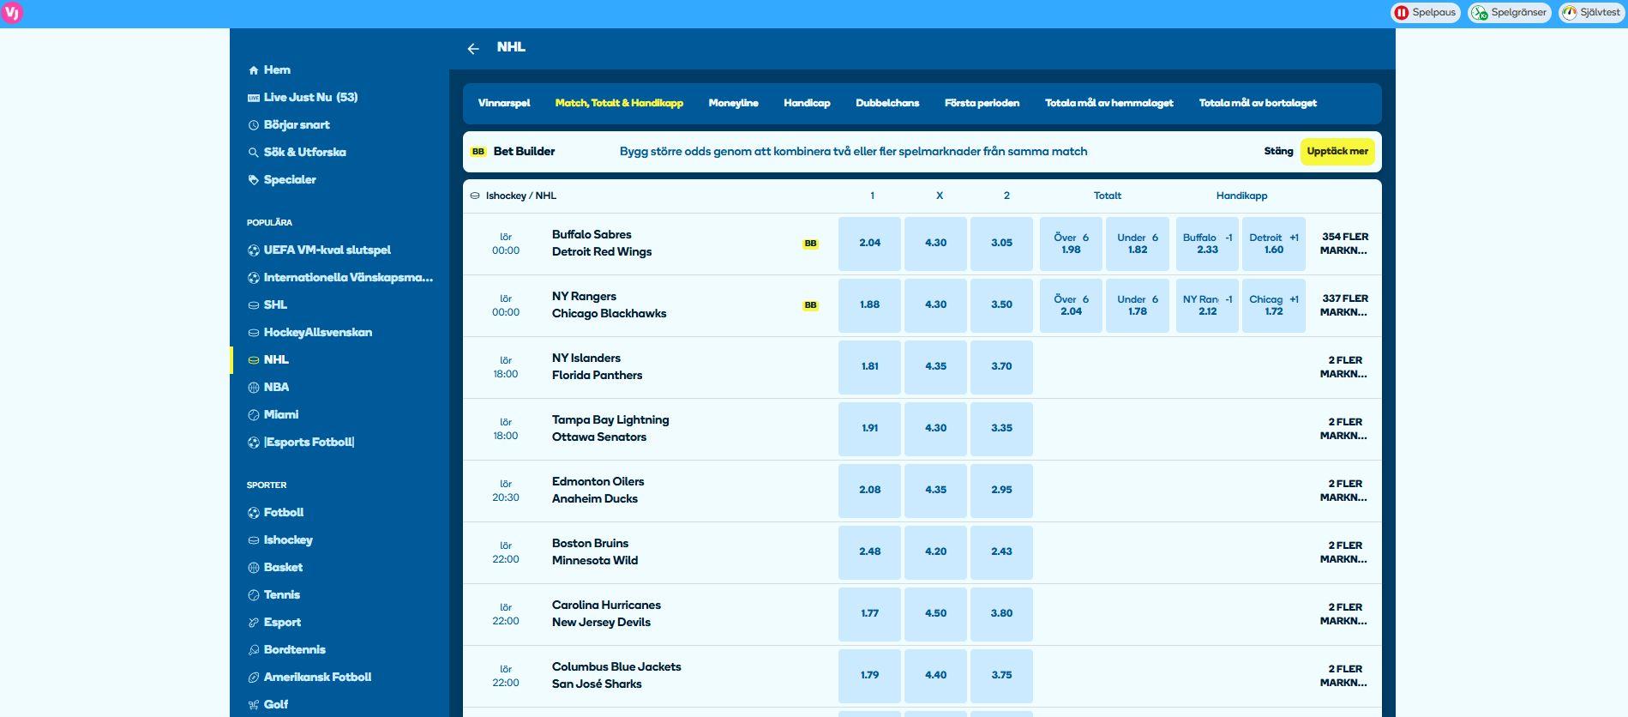This screenshot has width=1628, height=717.
Task: Click the Esports Fotboll icon
Action: point(253,443)
